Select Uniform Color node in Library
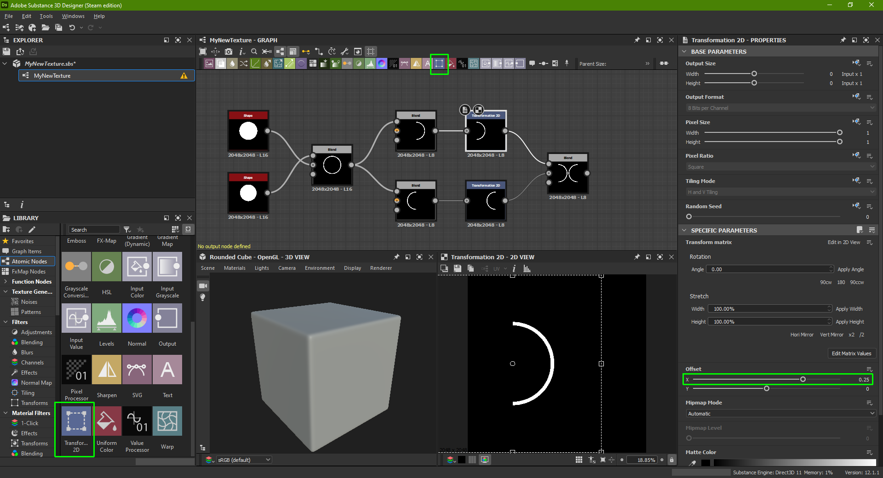 pos(107,421)
